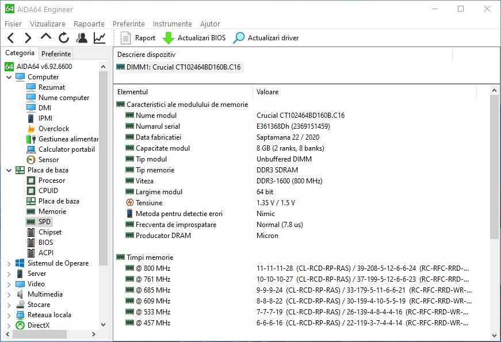Switch to the Categoria tab
501x342 pixels.
(20, 53)
